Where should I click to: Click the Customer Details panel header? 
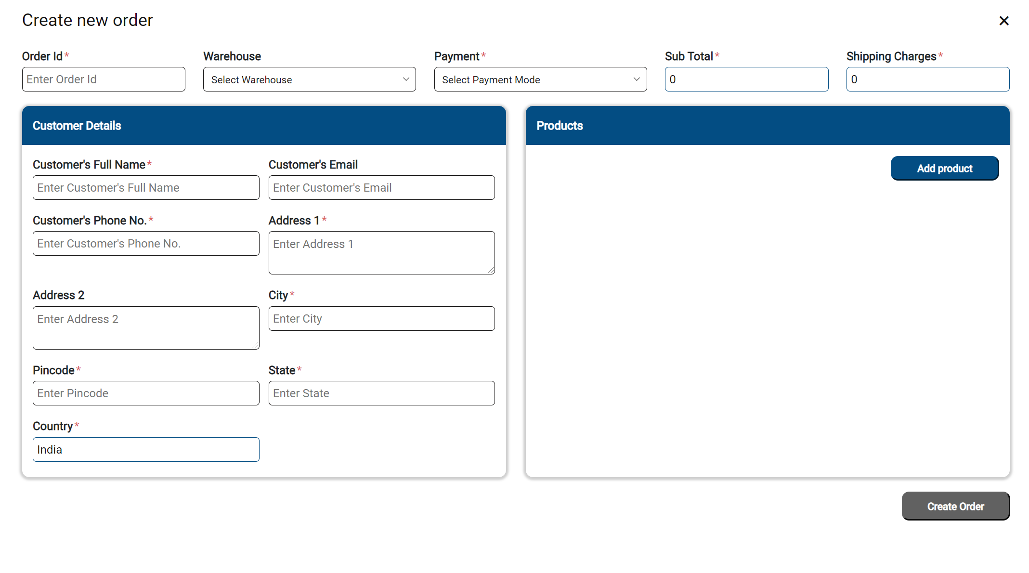(264, 126)
